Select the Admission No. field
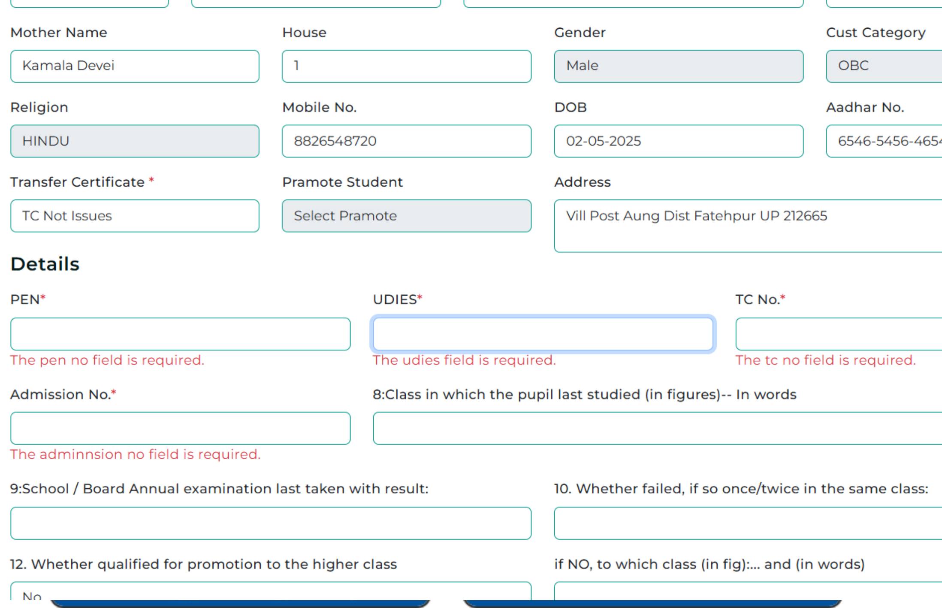This screenshot has width=942, height=608. [180, 428]
